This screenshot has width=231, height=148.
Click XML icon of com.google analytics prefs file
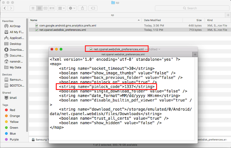(x=36, y=26)
